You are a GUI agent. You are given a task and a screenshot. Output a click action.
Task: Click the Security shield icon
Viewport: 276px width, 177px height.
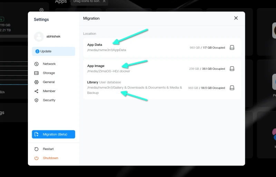click(x=37, y=100)
